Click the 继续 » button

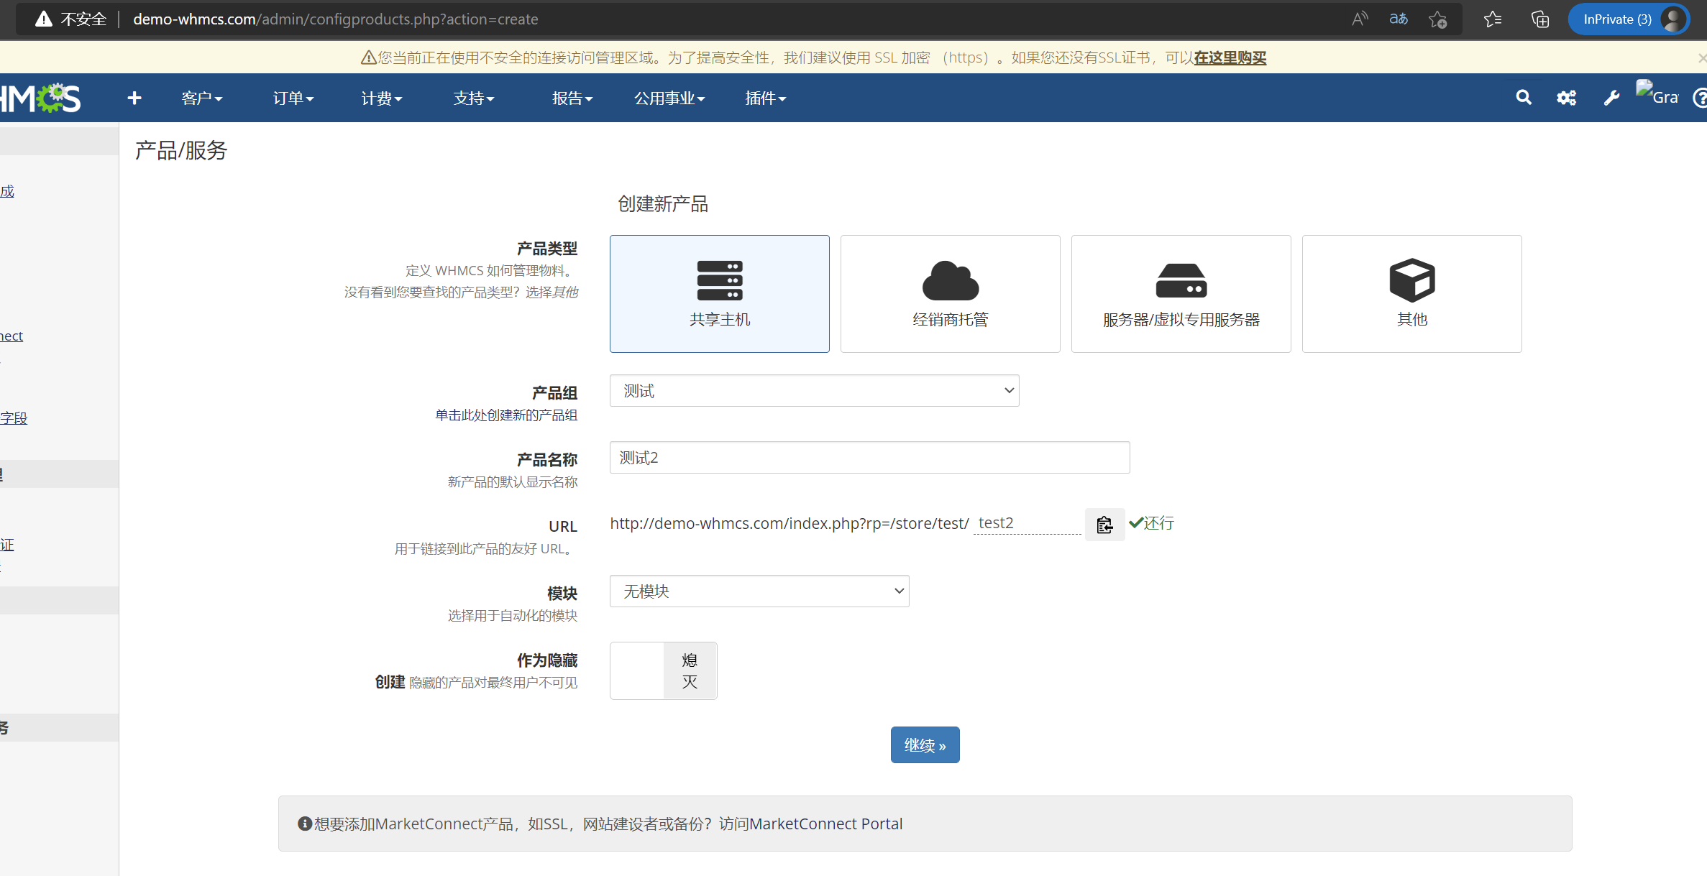pos(925,744)
